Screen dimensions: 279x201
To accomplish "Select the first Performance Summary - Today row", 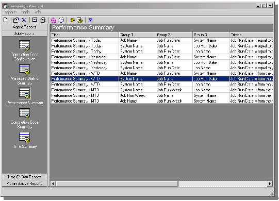I will (x=161, y=40).
